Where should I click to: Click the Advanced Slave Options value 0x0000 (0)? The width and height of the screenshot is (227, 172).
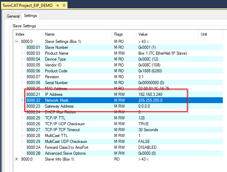[147, 153]
